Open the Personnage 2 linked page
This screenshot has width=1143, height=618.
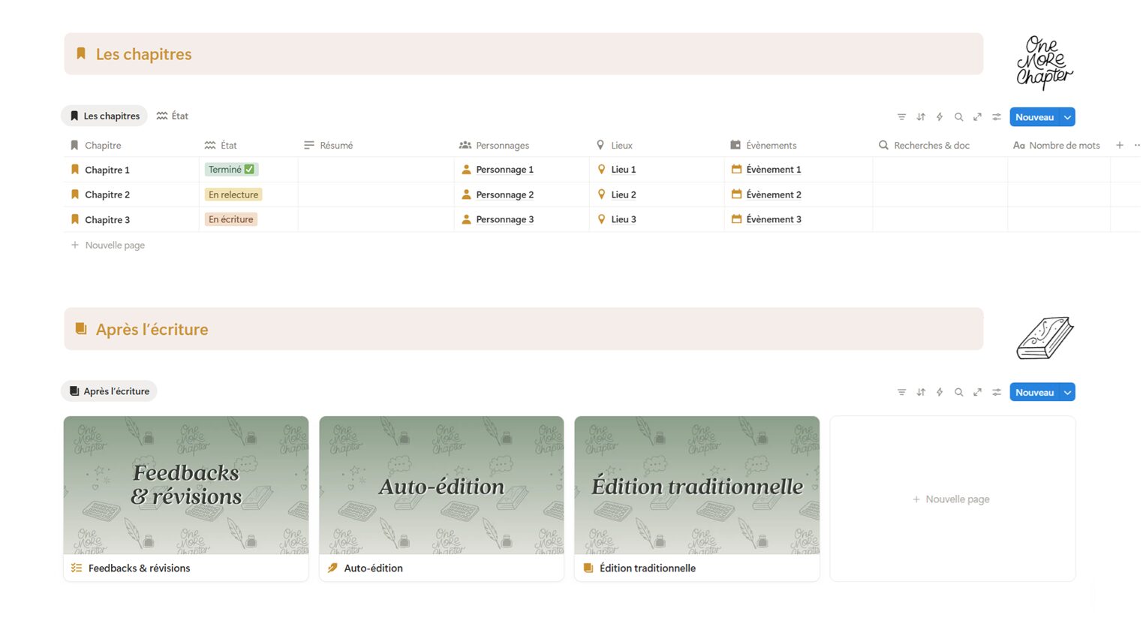tap(504, 194)
